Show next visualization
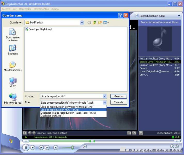This screenshot has width=184, height=155. 34,133
